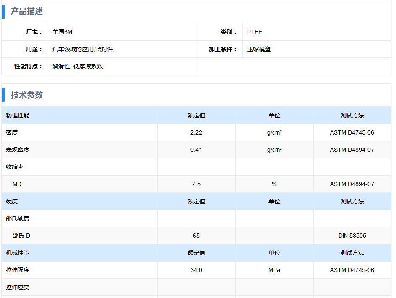
Task: Click the 拉伸应变 row label
Action: click(x=18, y=287)
